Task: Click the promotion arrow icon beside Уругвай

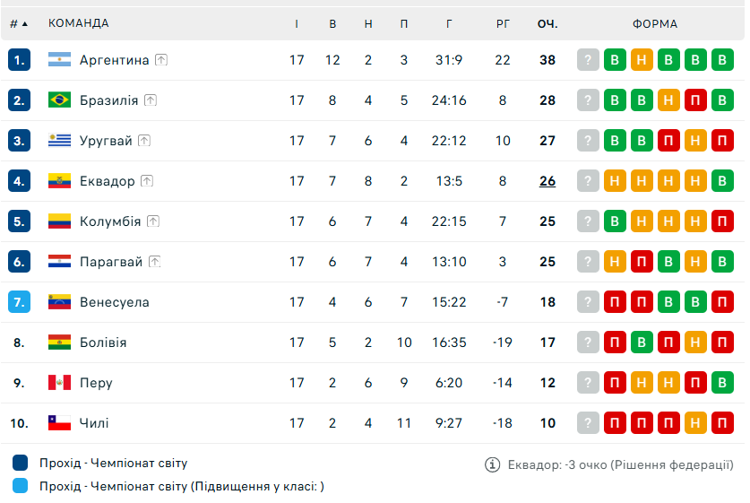Action: tap(144, 141)
